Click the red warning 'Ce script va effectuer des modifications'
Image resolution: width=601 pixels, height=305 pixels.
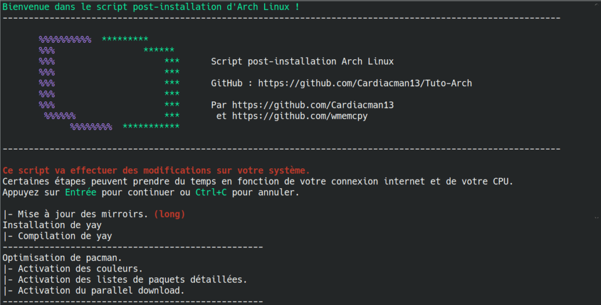click(156, 171)
